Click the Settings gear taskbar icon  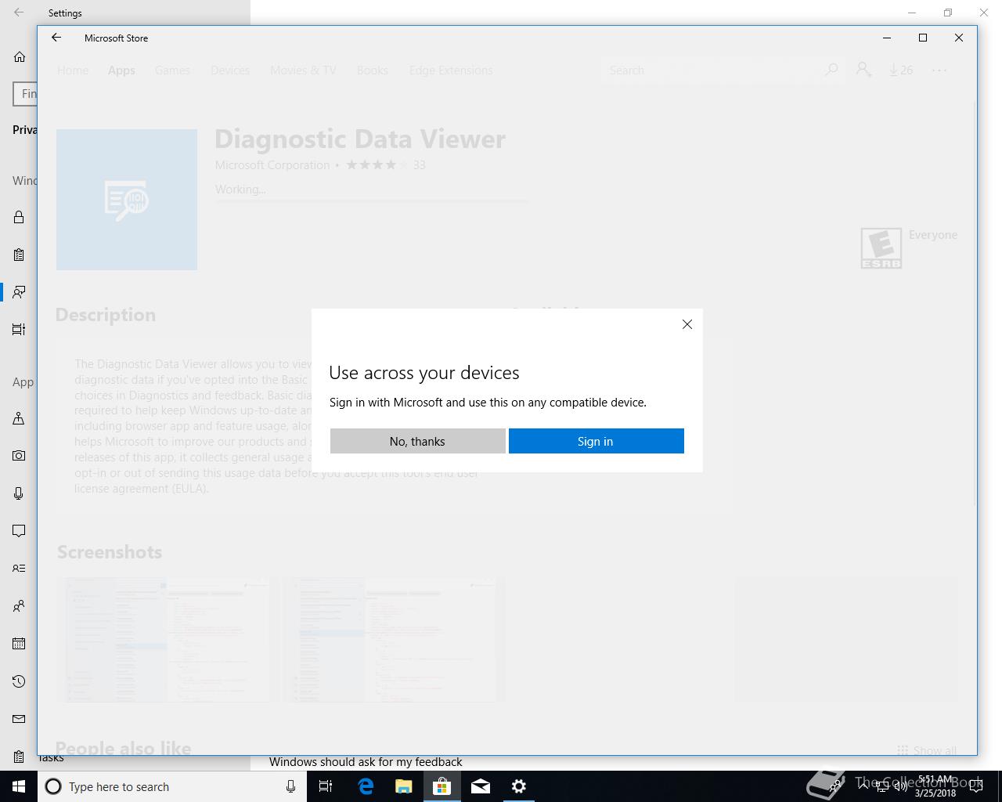pyautogui.click(x=519, y=786)
